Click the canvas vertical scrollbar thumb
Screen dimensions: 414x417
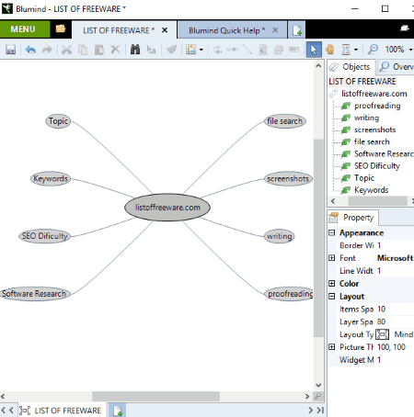pyautogui.click(x=318, y=238)
